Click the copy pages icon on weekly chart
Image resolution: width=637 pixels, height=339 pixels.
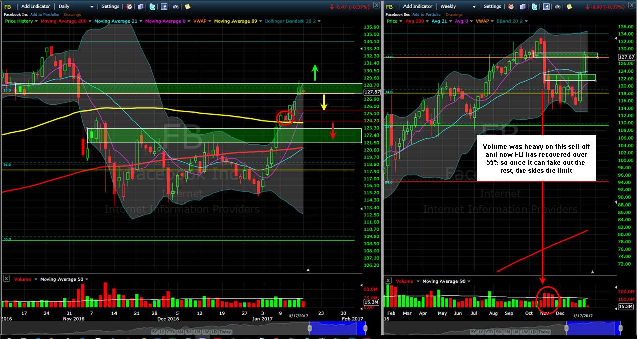(x=523, y=7)
